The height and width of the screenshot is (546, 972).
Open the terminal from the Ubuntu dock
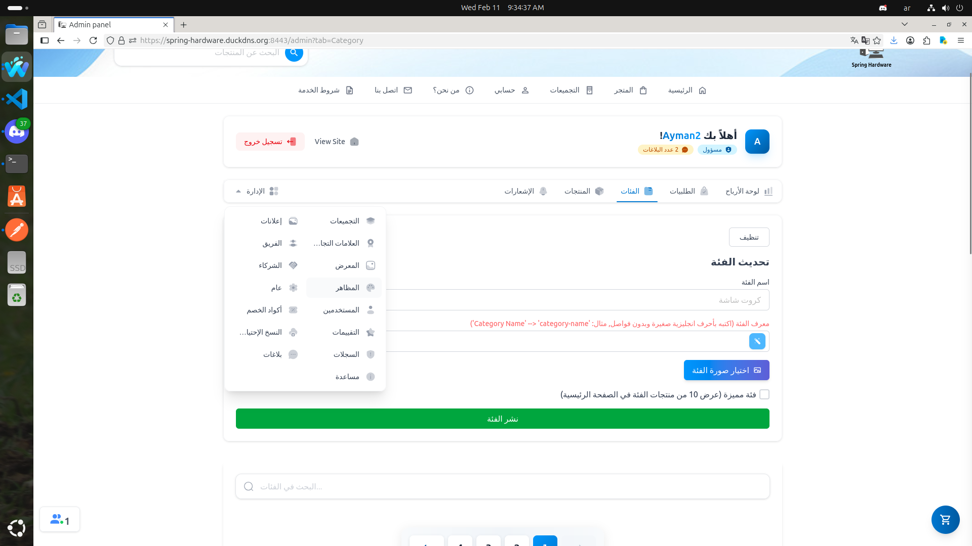16,164
